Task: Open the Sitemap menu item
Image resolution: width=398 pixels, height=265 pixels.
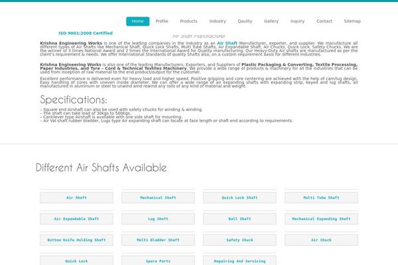Action: [x=352, y=21]
